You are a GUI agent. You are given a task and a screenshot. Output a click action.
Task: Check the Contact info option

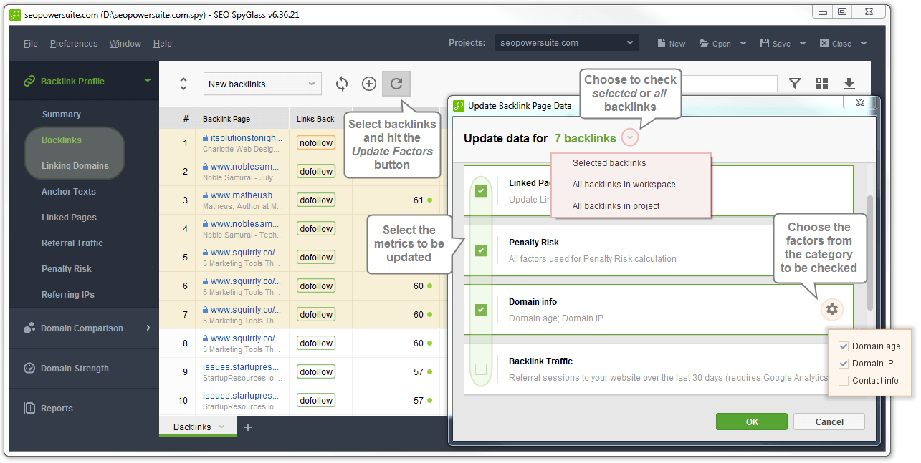pos(844,381)
